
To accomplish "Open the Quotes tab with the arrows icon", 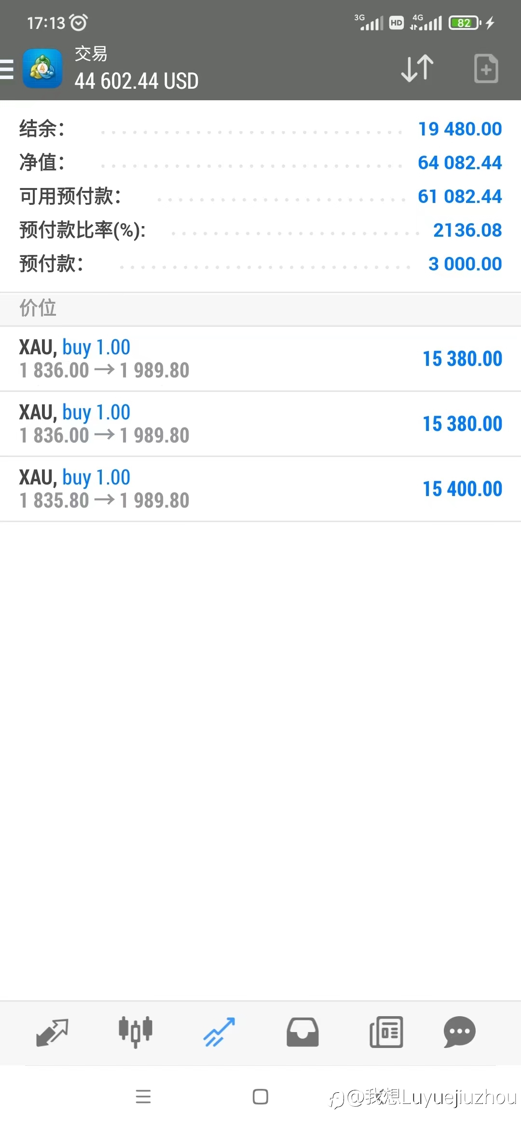I will pyautogui.click(x=52, y=1032).
